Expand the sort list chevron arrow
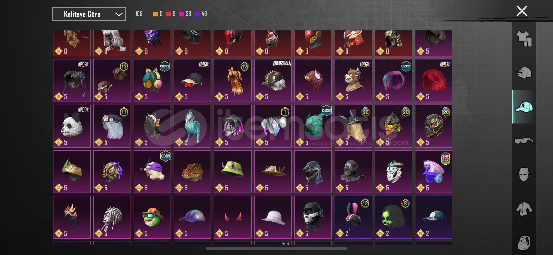 [x=119, y=14]
